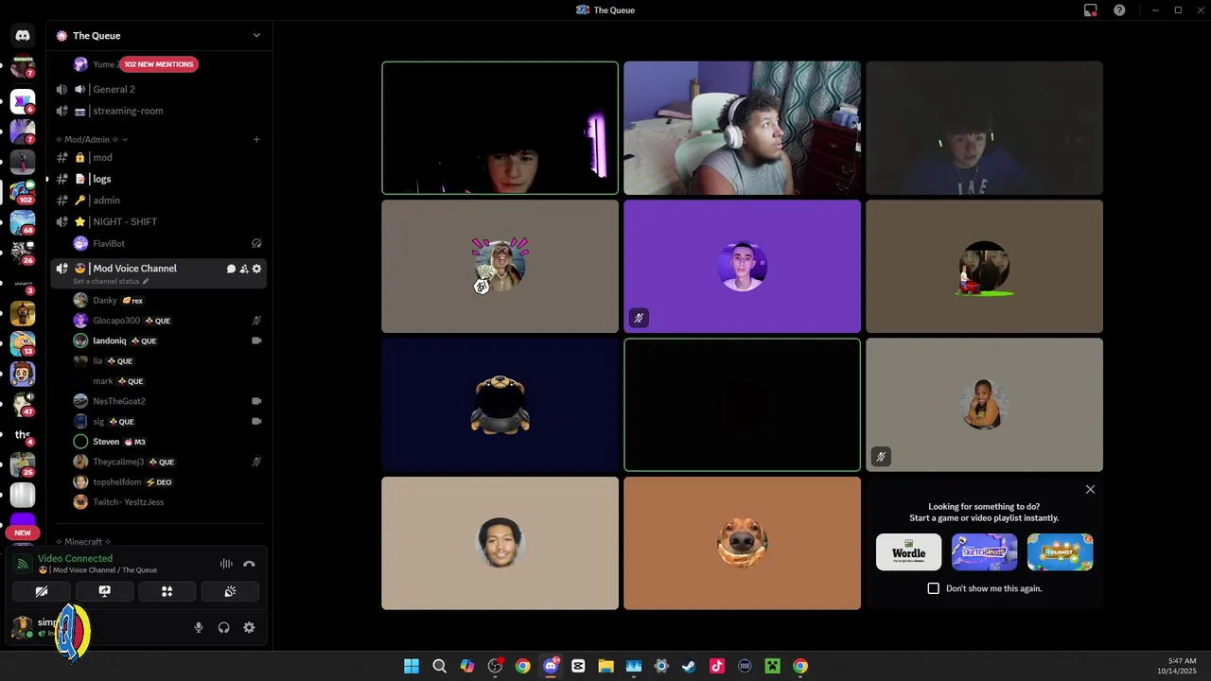Start the Sketch Heads activity
Screen dimensions: 1211x681
click(984, 552)
